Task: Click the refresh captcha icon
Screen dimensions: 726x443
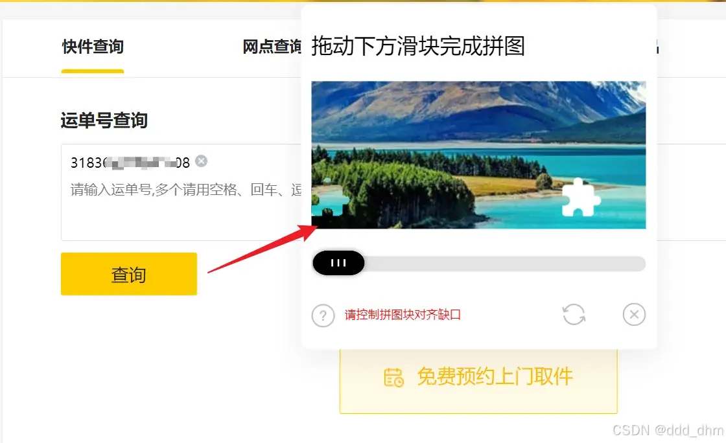Action: pos(574,315)
